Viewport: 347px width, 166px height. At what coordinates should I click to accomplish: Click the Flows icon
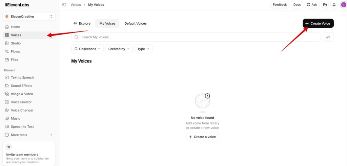pos(7,51)
